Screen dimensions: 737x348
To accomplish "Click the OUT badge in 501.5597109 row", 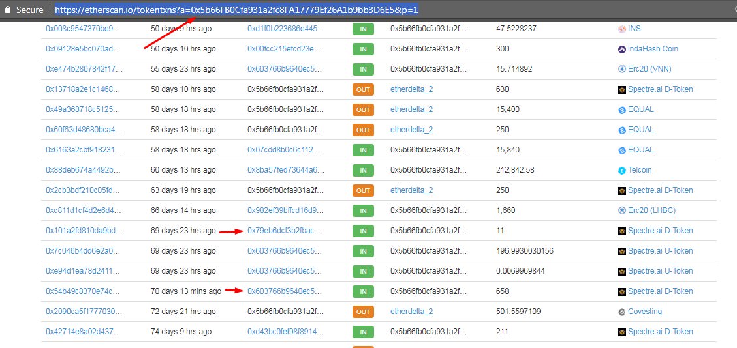I will (x=363, y=312).
